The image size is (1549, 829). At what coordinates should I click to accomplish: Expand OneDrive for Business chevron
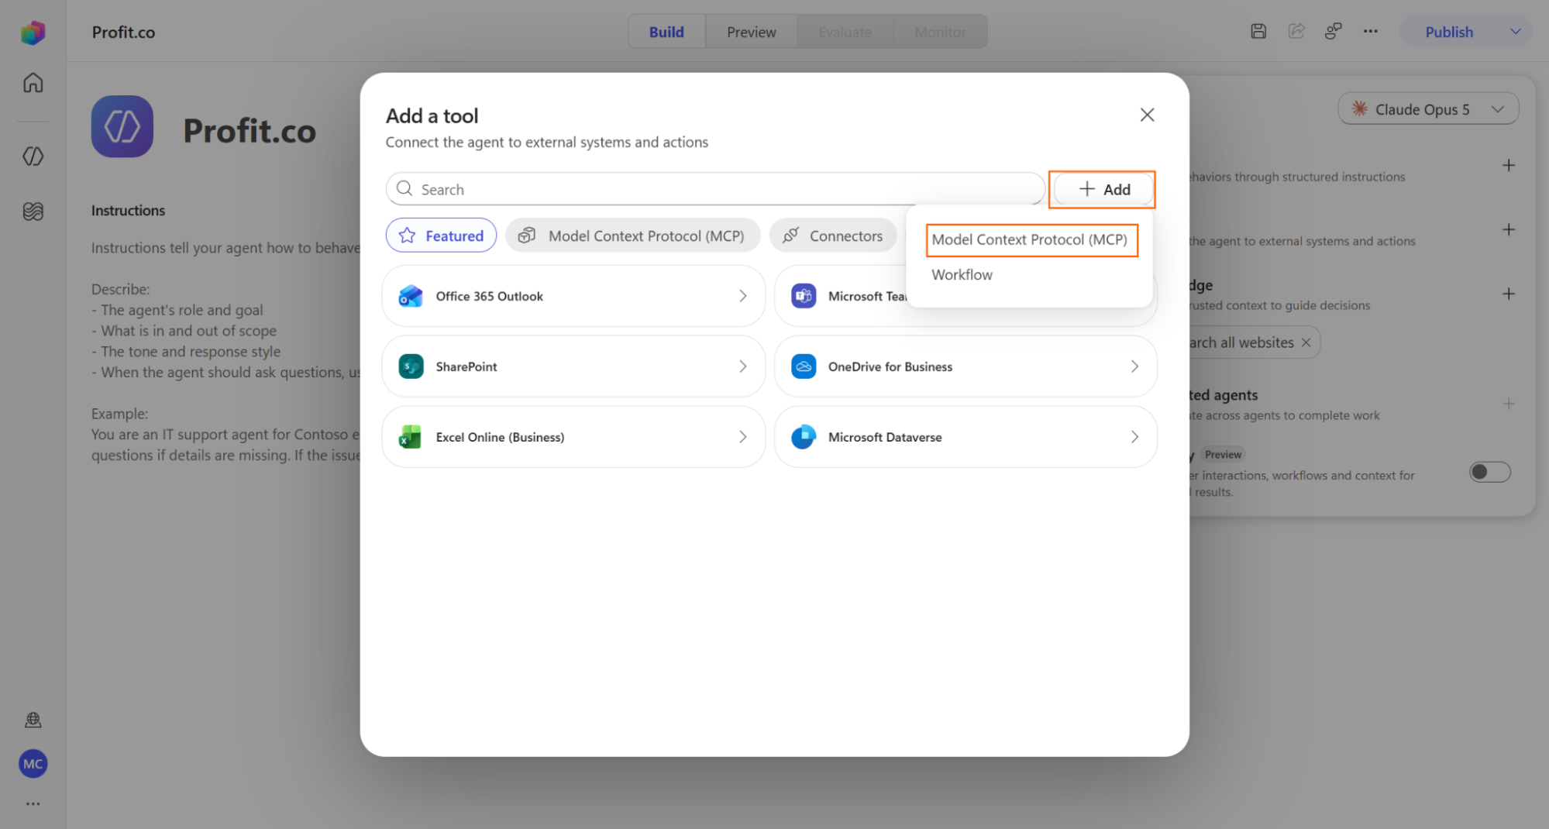[x=1134, y=366]
